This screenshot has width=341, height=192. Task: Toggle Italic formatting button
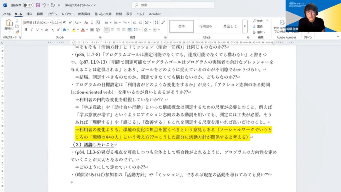point(32,30)
